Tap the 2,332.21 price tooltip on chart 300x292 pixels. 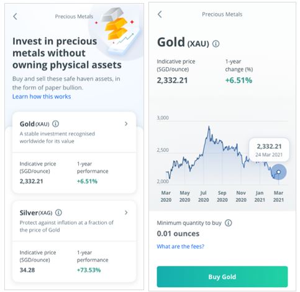click(x=269, y=150)
